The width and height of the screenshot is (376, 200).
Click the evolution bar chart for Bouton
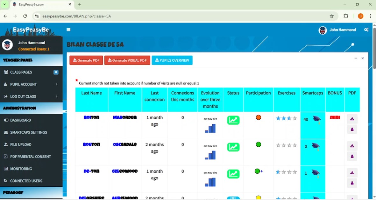(210, 155)
